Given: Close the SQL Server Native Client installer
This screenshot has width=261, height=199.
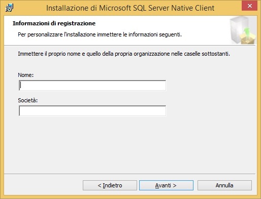Looking at the screenshot, I should coord(249,6).
